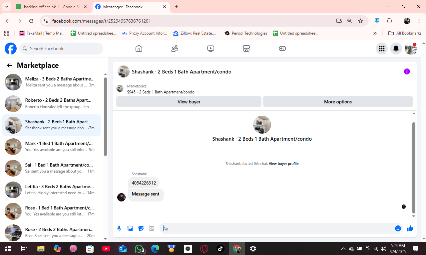Click the install app icon in address bar
This screenshot has height=255, width=426.
(339, 21)
